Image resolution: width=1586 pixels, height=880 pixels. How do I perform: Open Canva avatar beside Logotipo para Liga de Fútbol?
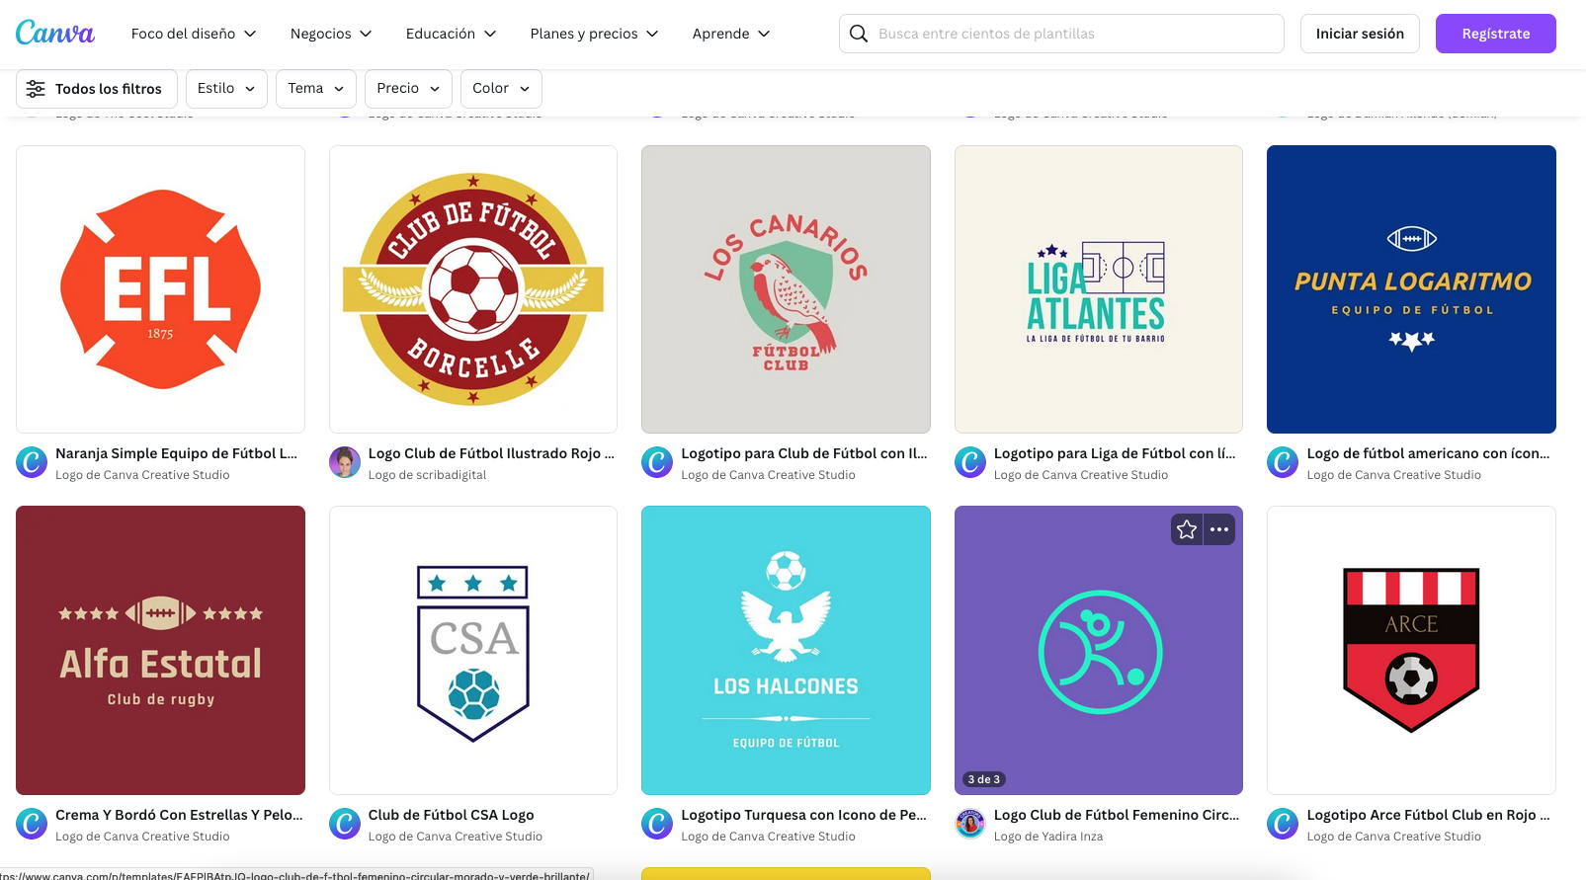point(970,462)
